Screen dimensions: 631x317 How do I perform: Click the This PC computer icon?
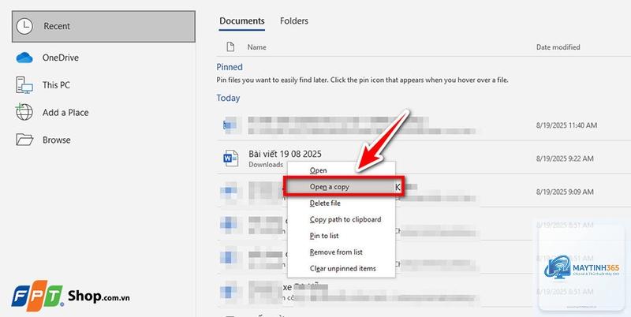coord(24,85)
